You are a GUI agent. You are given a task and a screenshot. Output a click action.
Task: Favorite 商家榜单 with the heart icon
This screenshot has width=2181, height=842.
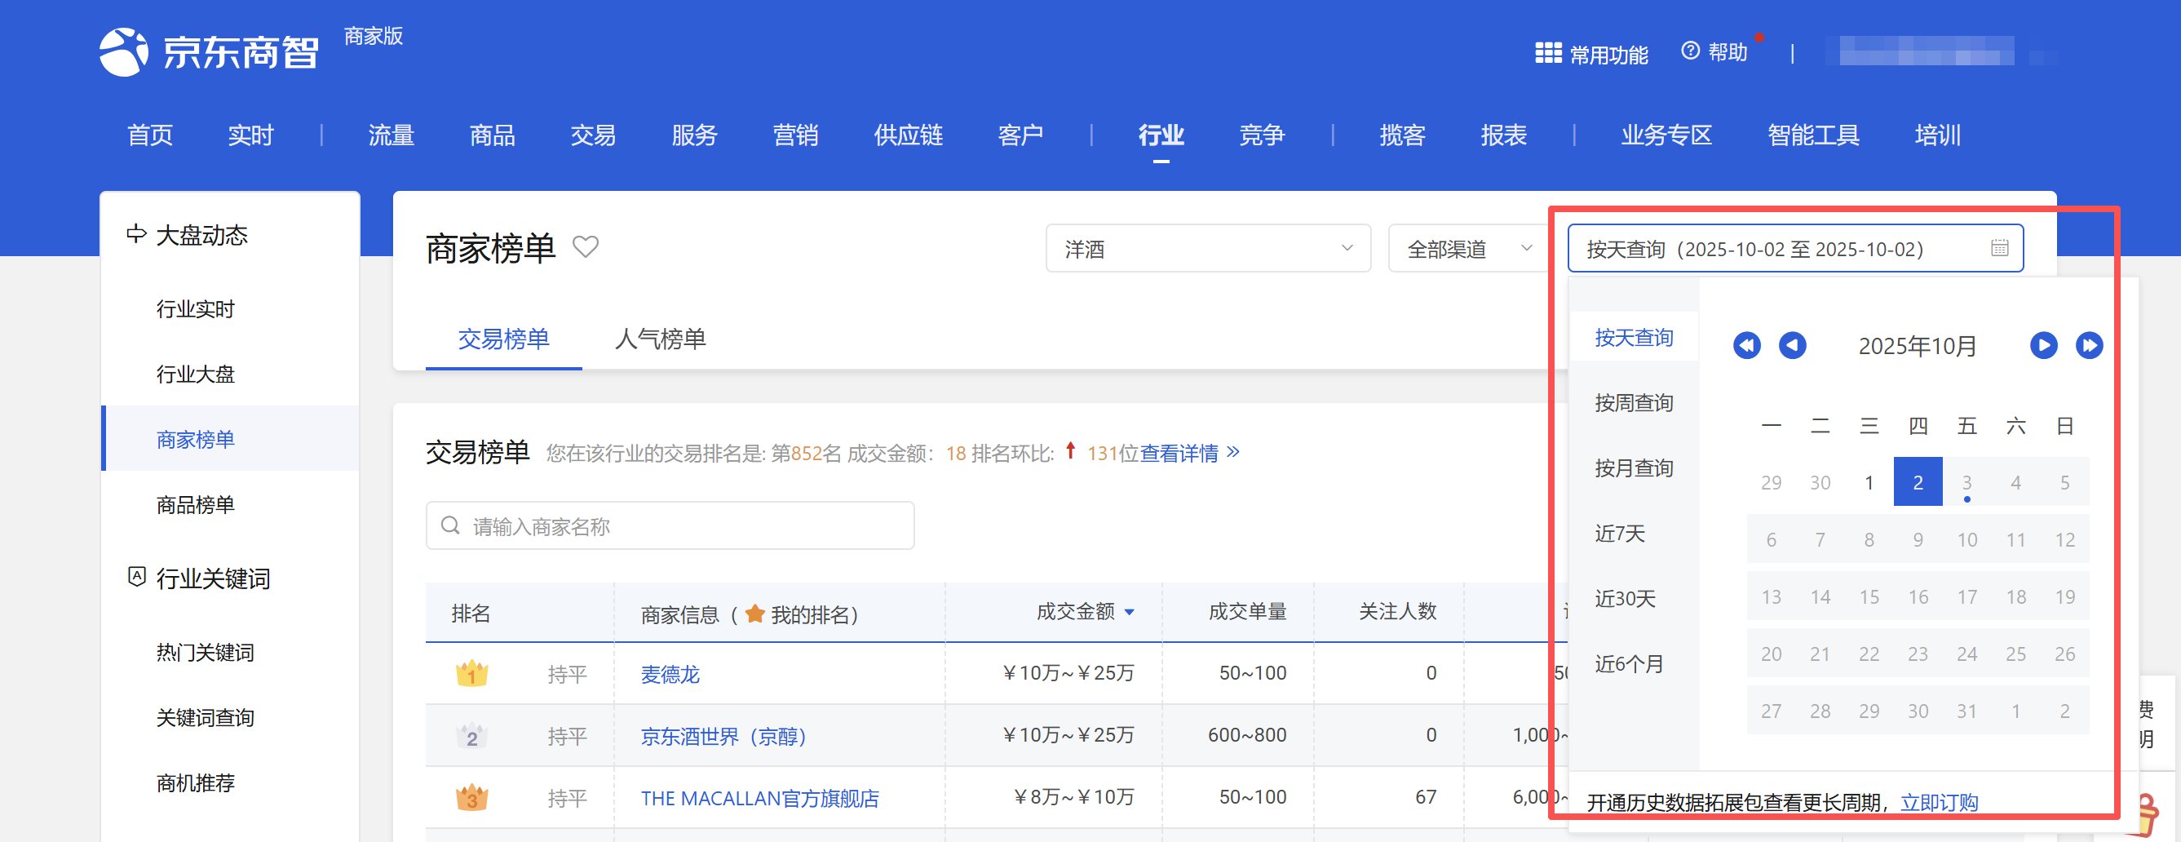[585, 247]
